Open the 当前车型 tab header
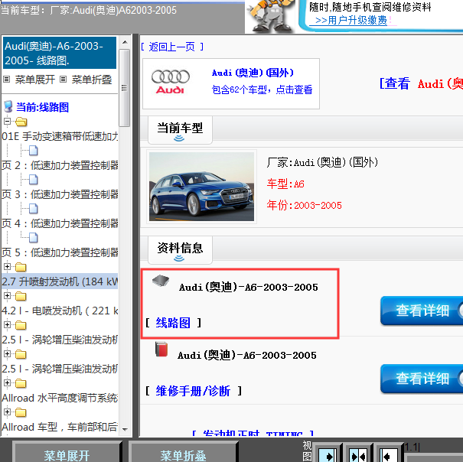The width and height of the screenshot is (463, 462). [x=180, y=130]
